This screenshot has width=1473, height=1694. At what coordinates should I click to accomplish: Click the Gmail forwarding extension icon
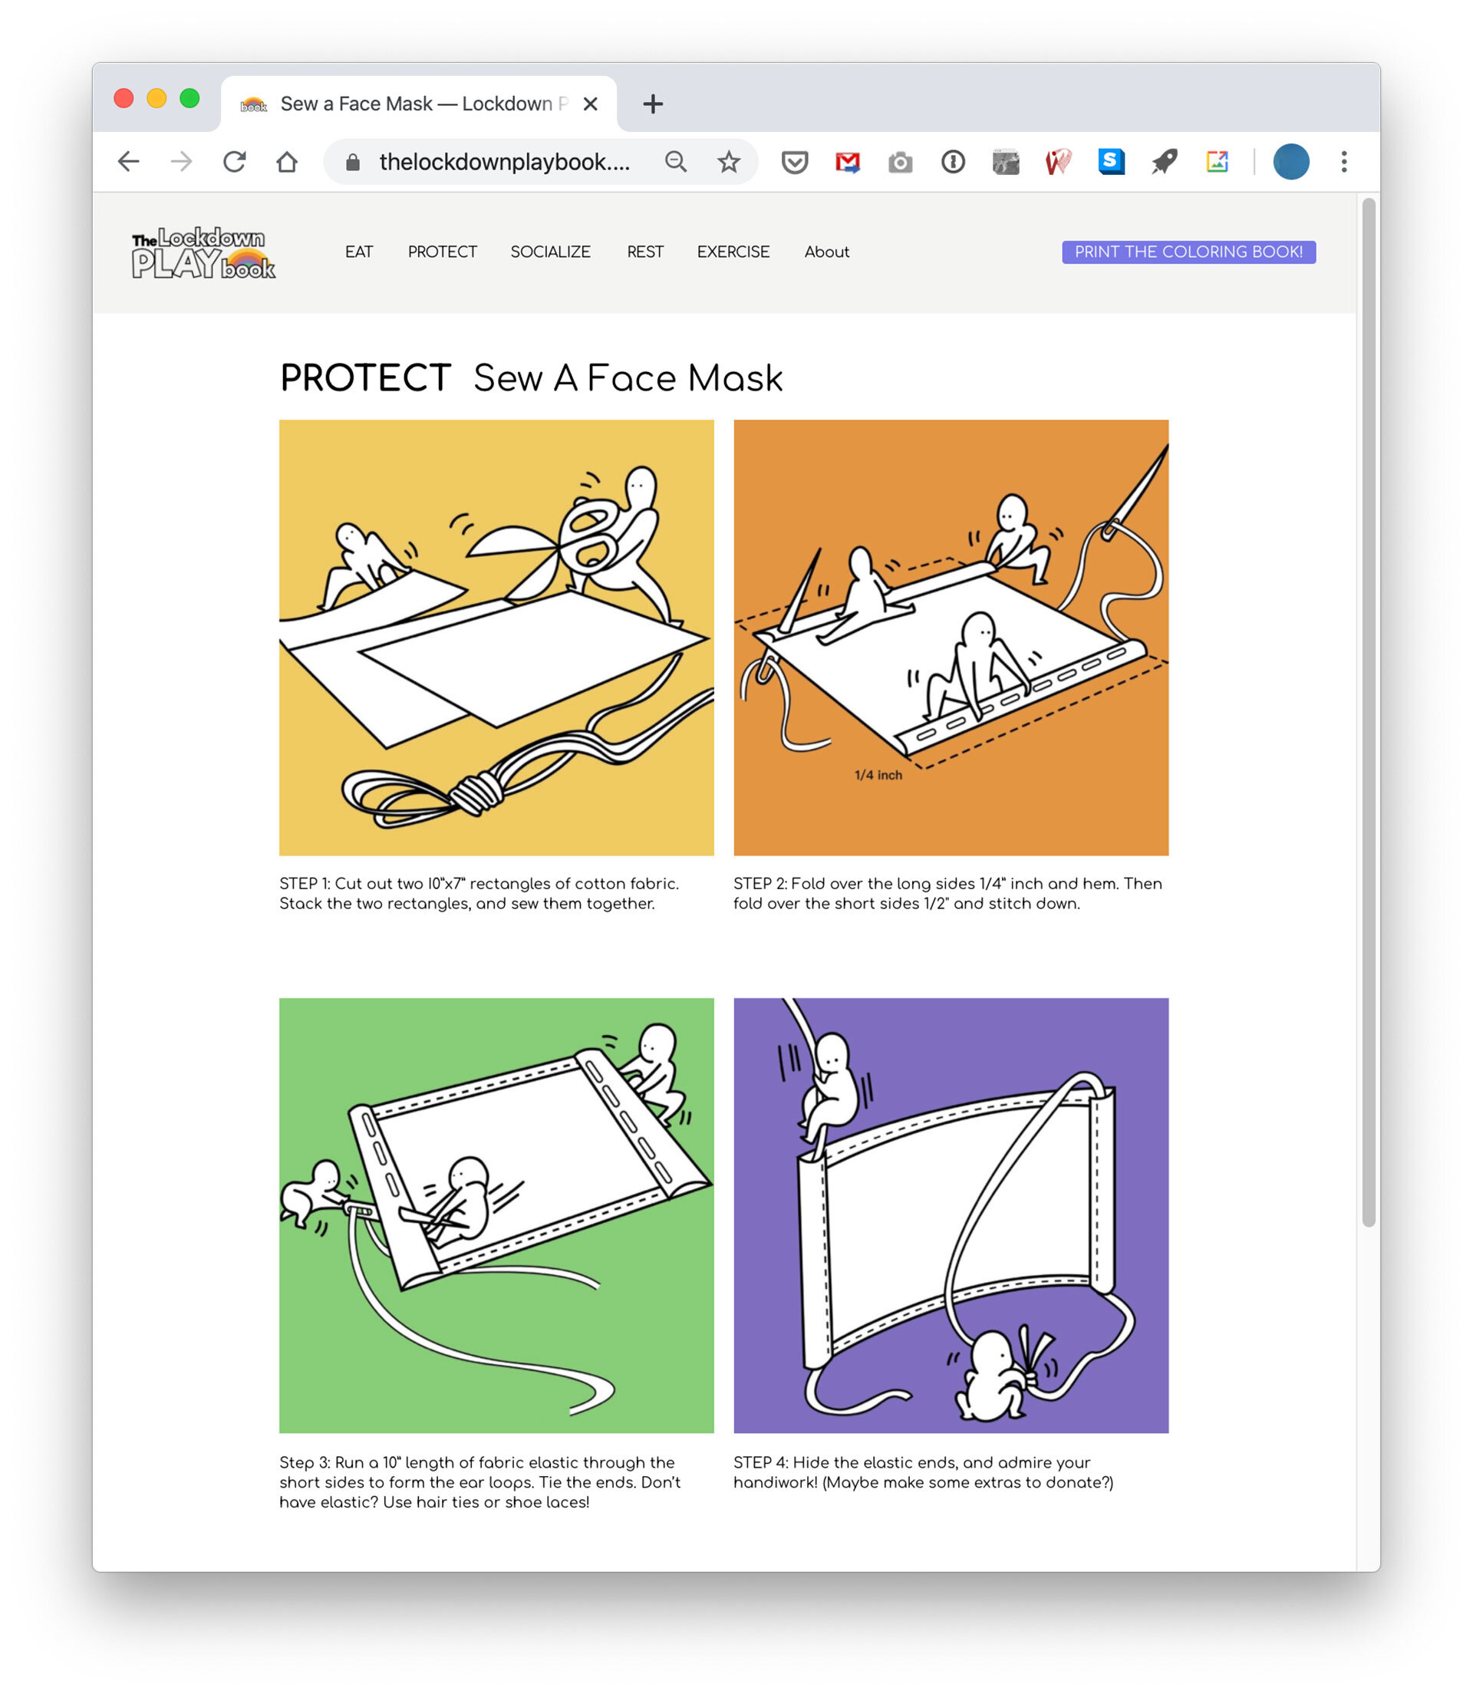pos(847,162)
